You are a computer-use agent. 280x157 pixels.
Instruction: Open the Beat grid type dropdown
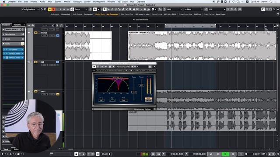point(193,9)
